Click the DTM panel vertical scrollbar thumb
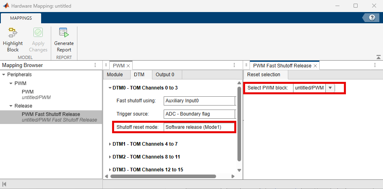The height and width of the screenshot is (189, 383). [239, 124]
